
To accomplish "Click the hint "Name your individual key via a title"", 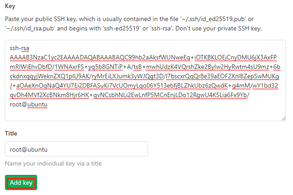I will (x=53, y=163).
